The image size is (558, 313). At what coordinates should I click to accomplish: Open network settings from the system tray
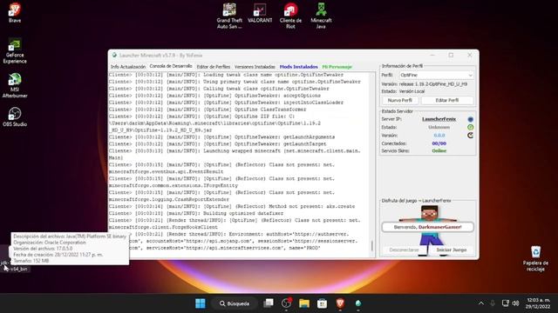pyautogui.click(x=505, y=303)
